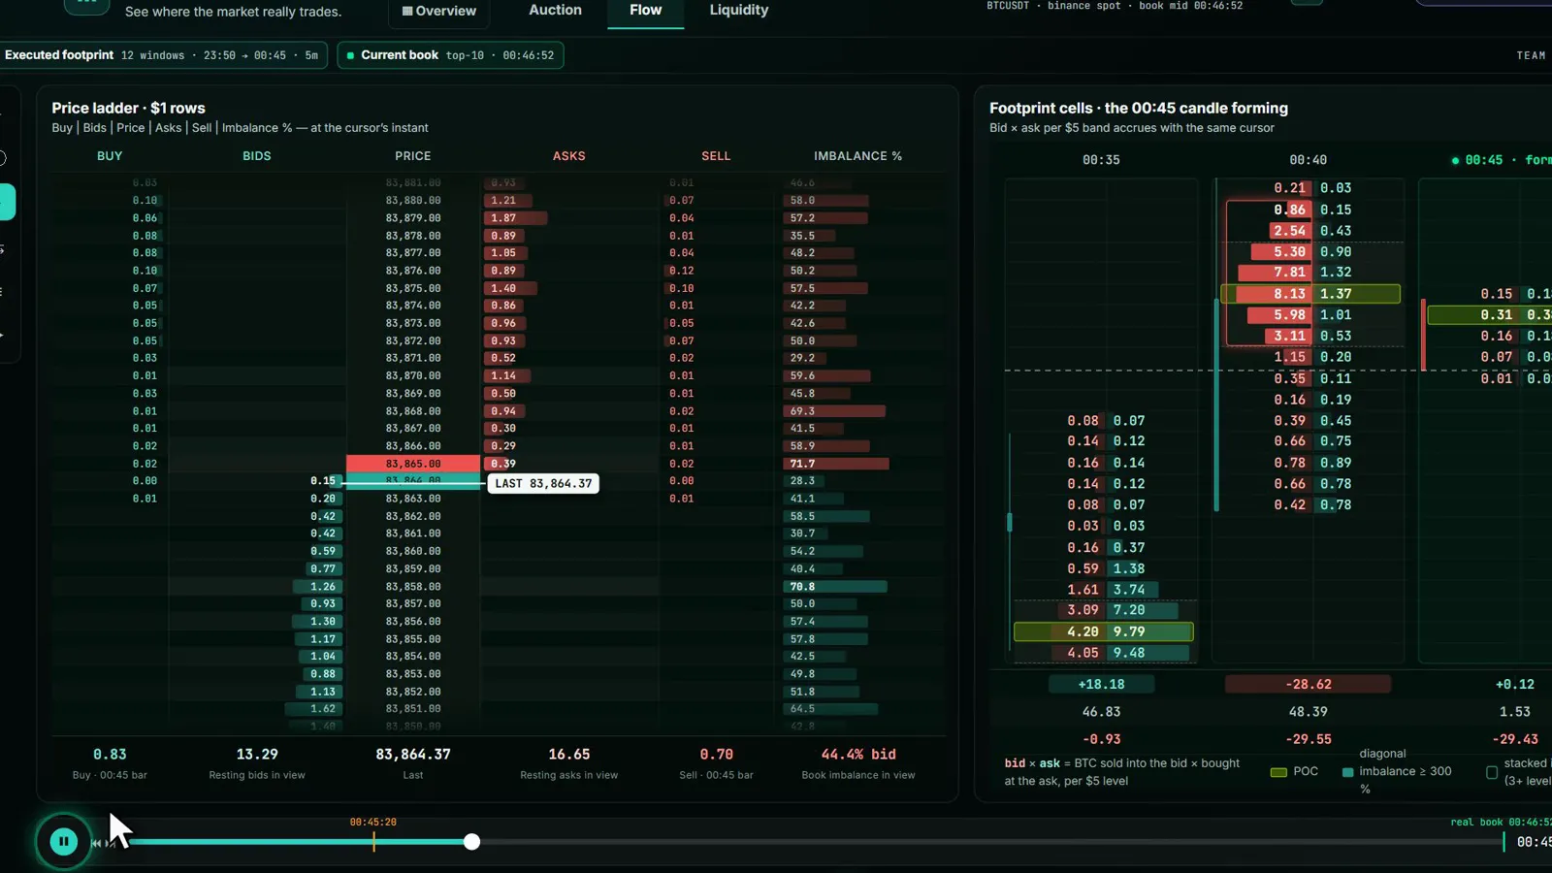Screen dimensions: 1552x873
Task: Click the green dot in Current book chip
Action: [x=350, y=55]
